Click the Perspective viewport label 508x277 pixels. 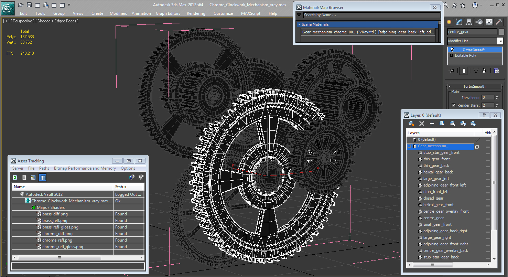click(x=22, y=21)
